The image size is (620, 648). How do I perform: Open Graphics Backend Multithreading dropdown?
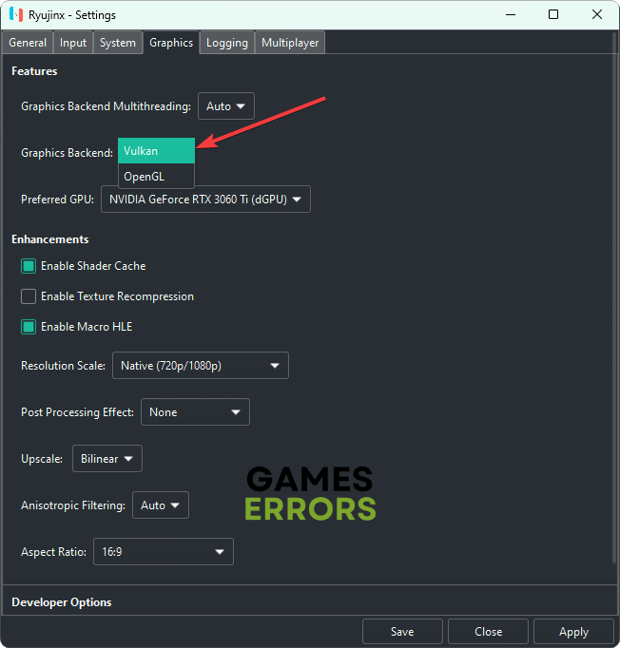(225, 106)
